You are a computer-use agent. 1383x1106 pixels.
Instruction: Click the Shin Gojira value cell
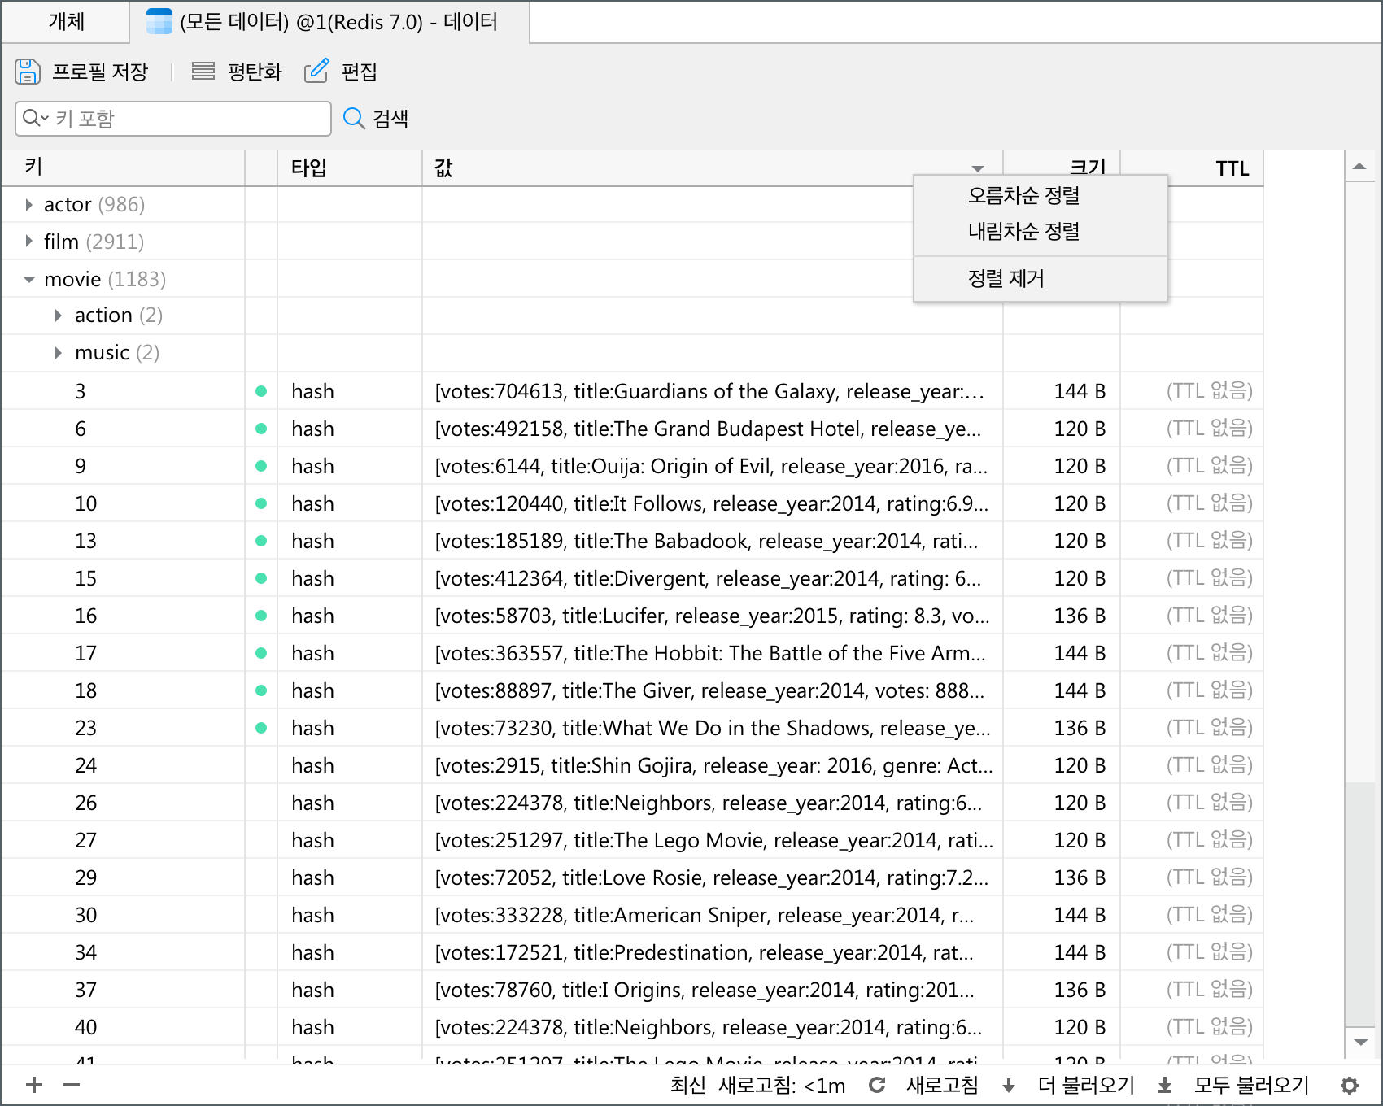712,765
